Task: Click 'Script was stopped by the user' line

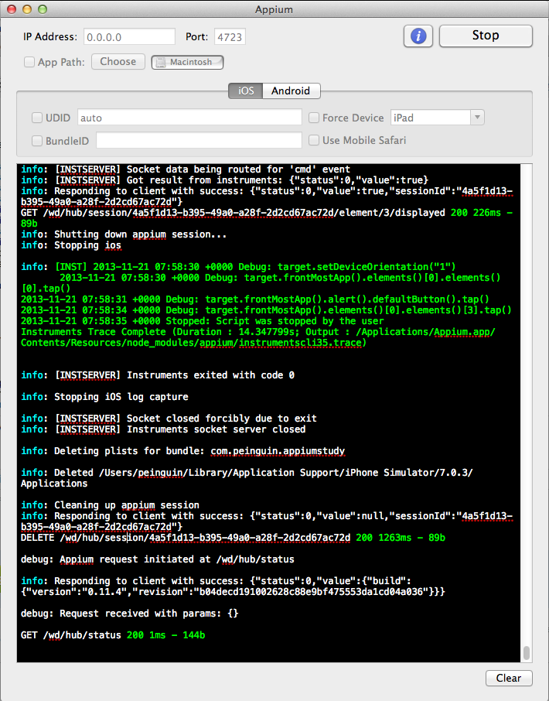Action: click(202, 321)
